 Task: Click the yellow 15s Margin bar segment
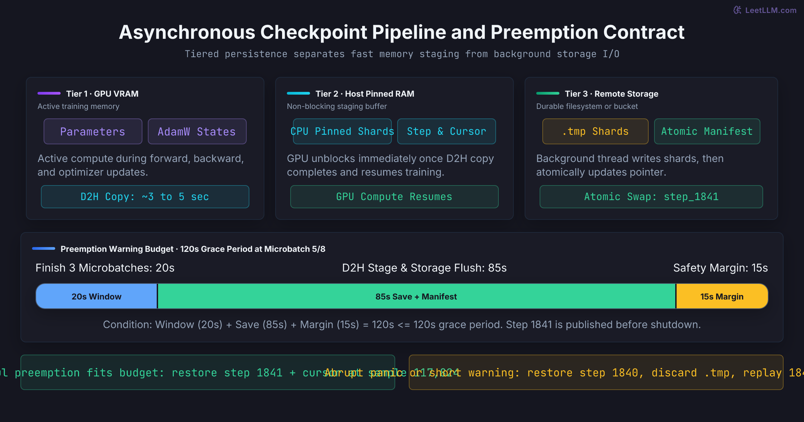point(722,296)
